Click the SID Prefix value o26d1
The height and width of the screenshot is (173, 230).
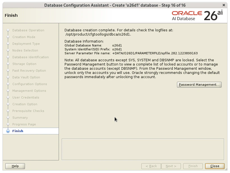(x=117, y=49)
